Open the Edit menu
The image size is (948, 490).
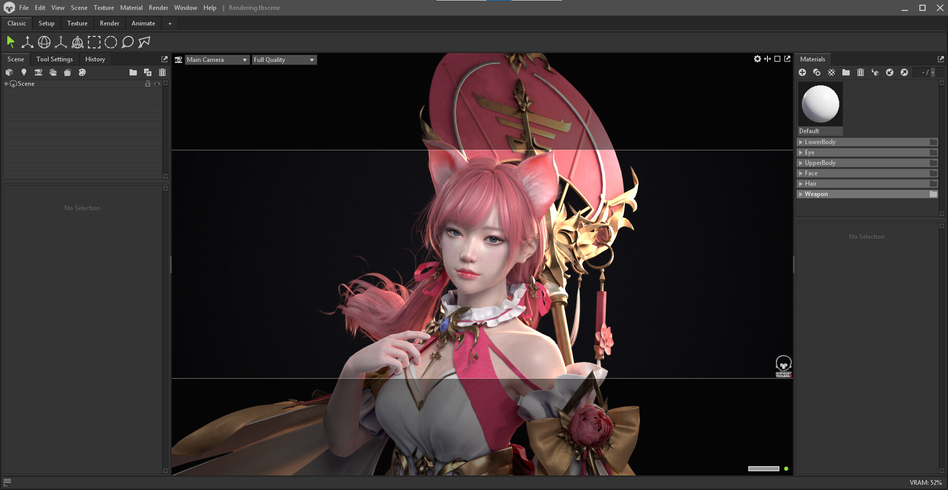(x=40, y=8)
